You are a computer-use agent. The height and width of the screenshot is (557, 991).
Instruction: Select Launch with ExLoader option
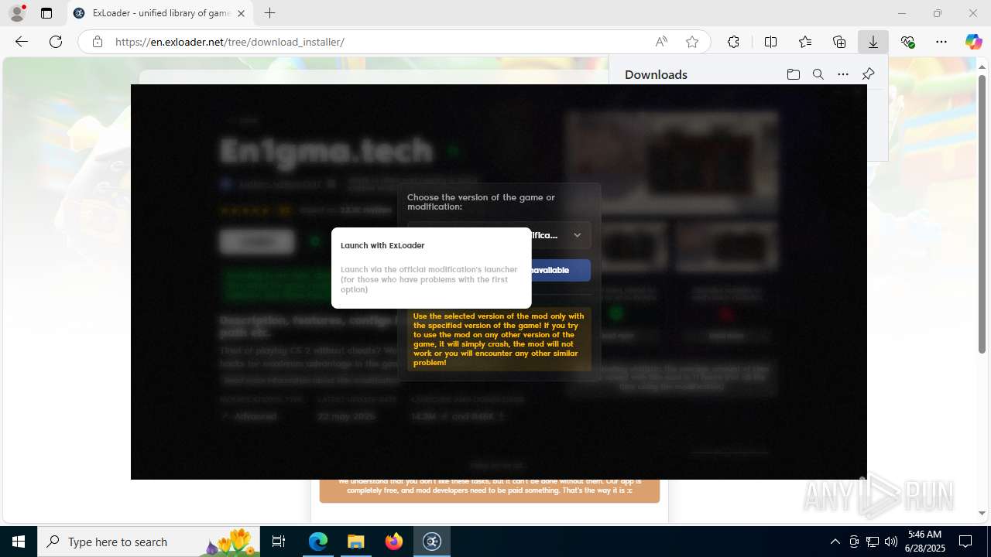[382, 245]
